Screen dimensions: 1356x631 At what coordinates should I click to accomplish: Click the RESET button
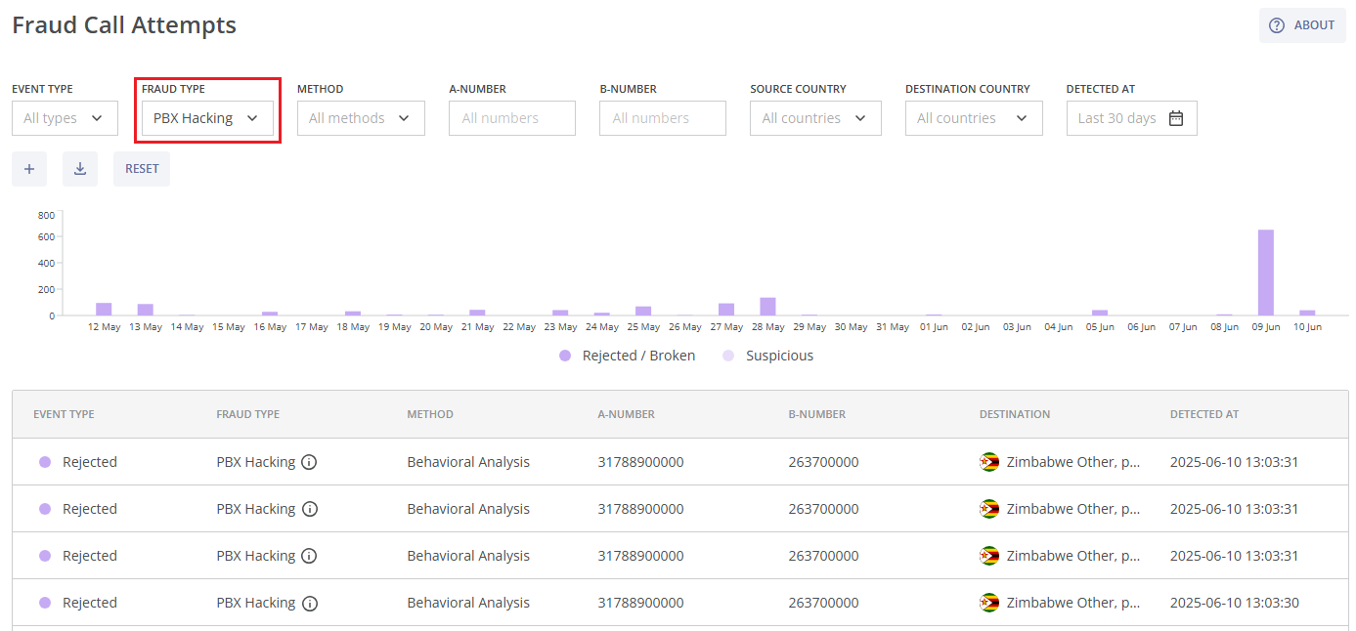[141, 168]
